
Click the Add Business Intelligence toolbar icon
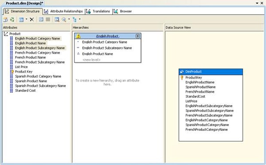[x=6, y=19]
